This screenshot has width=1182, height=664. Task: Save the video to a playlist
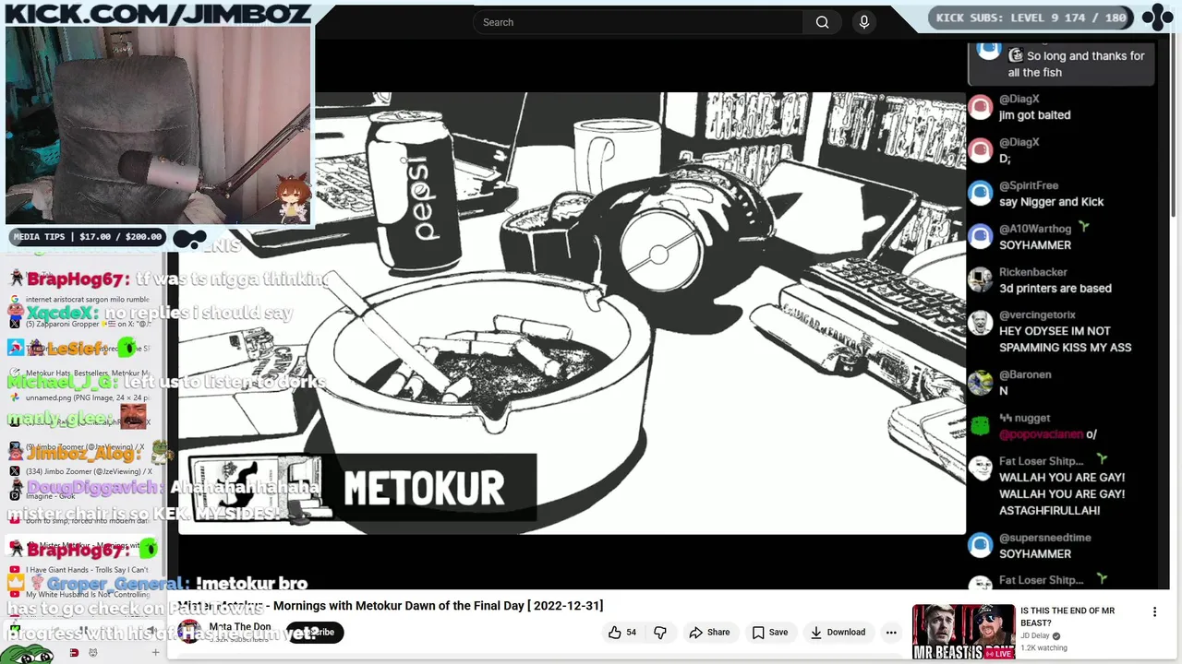pos(769,633)
